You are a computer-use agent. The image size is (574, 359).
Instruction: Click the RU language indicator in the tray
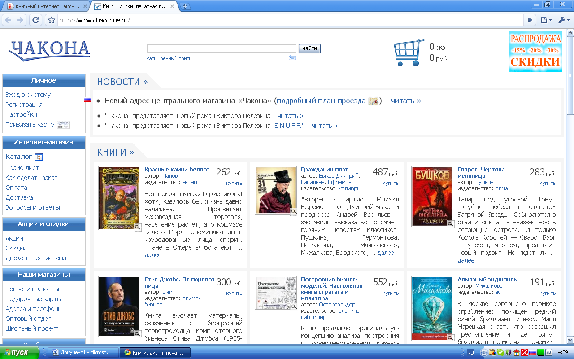[x=470, y=353]
